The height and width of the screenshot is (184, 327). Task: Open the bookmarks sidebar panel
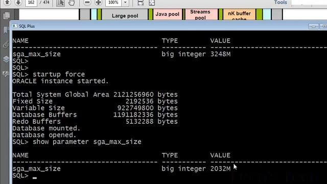(x=6, y=30)
